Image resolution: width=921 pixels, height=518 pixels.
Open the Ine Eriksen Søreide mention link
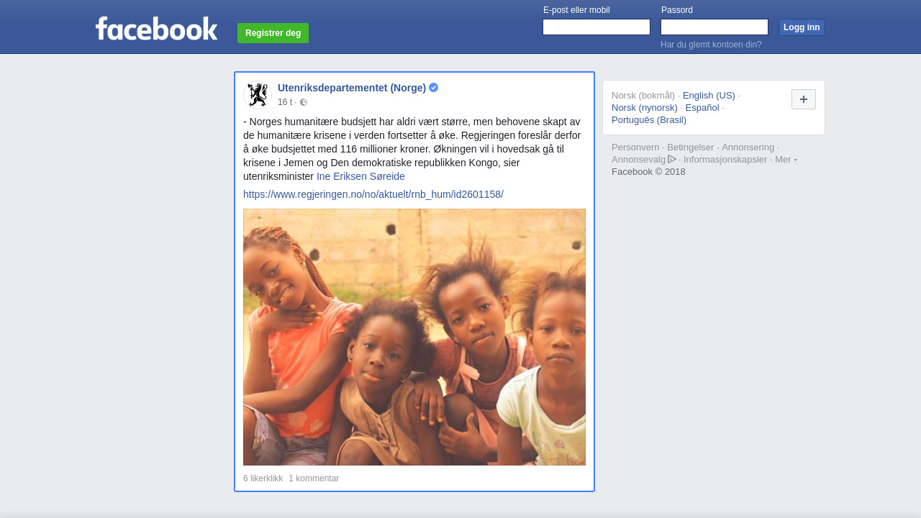360,176
